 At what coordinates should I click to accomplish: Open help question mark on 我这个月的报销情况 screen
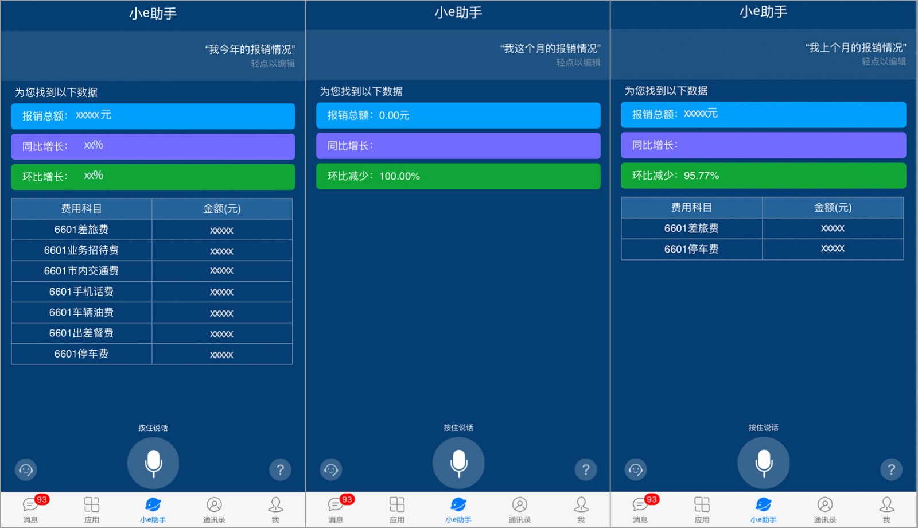[586, 469]
